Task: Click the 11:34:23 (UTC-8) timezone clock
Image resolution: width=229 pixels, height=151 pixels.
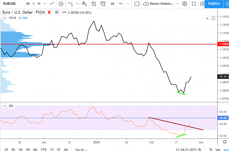Action: pos(189,150)
